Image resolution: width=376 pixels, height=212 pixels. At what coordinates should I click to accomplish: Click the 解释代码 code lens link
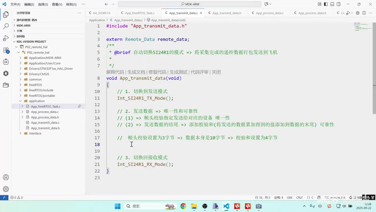tap(115, 72)
